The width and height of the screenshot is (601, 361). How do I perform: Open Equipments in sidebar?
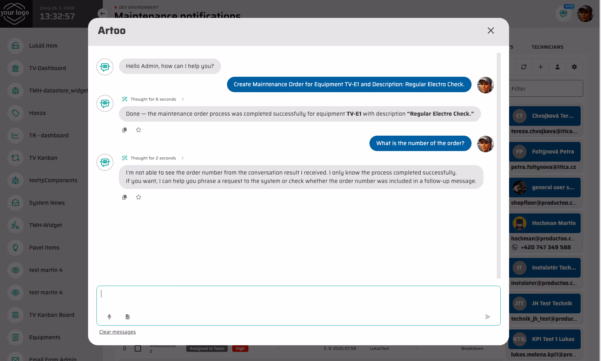tap(45, 337)
